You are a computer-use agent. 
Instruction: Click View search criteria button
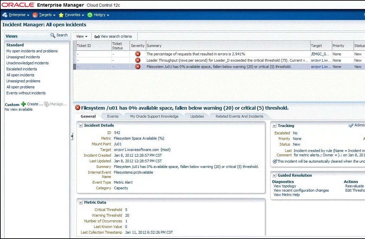113,36
